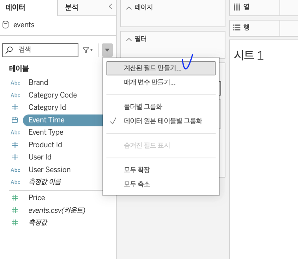Select the User Session field
This screenshot has width=298, height=259.
(x=50, y=170)
